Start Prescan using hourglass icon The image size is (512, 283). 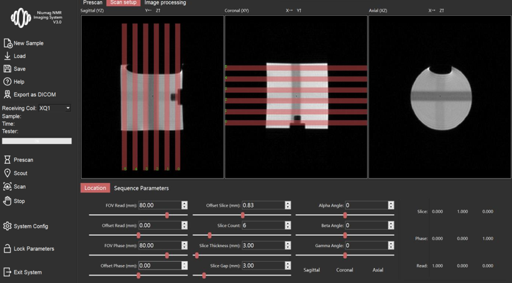tap(7, 160)
